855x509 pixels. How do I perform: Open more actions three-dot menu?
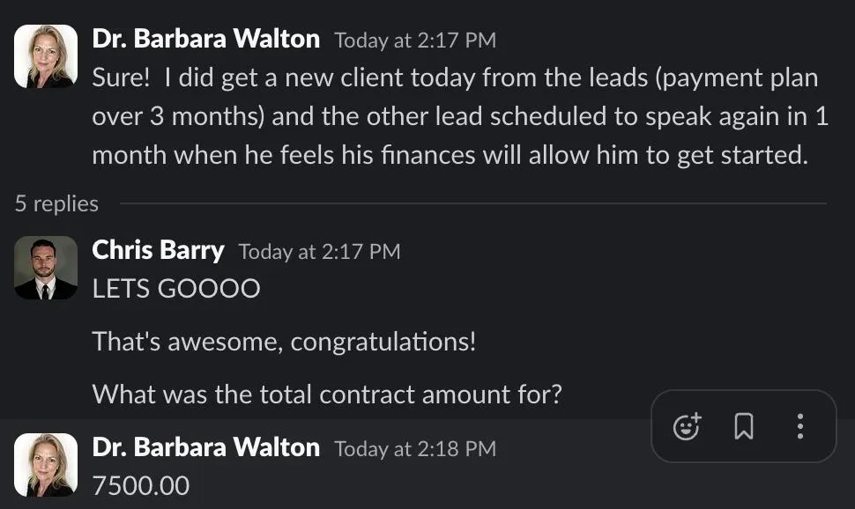(x=800, y=427)
